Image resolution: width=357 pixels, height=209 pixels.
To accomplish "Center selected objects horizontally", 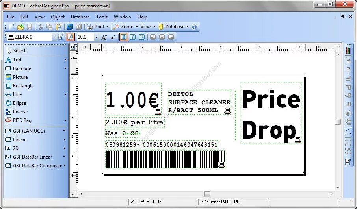I will [348, 70].
